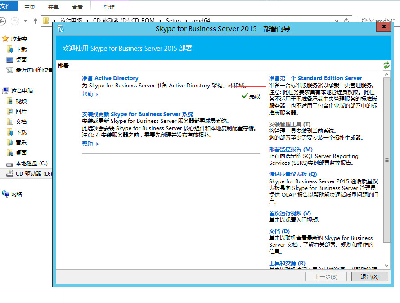Click the Explorer back arrow
400x303 pixels.
coord(3,21)
